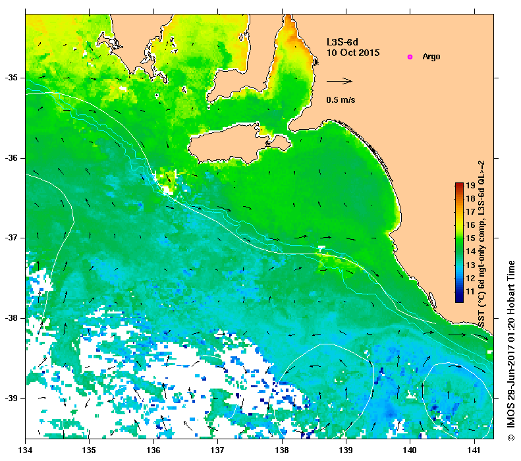Screen dimensions: 521x461
Task: Click colorbar value 16
Action: click(470, 225)
